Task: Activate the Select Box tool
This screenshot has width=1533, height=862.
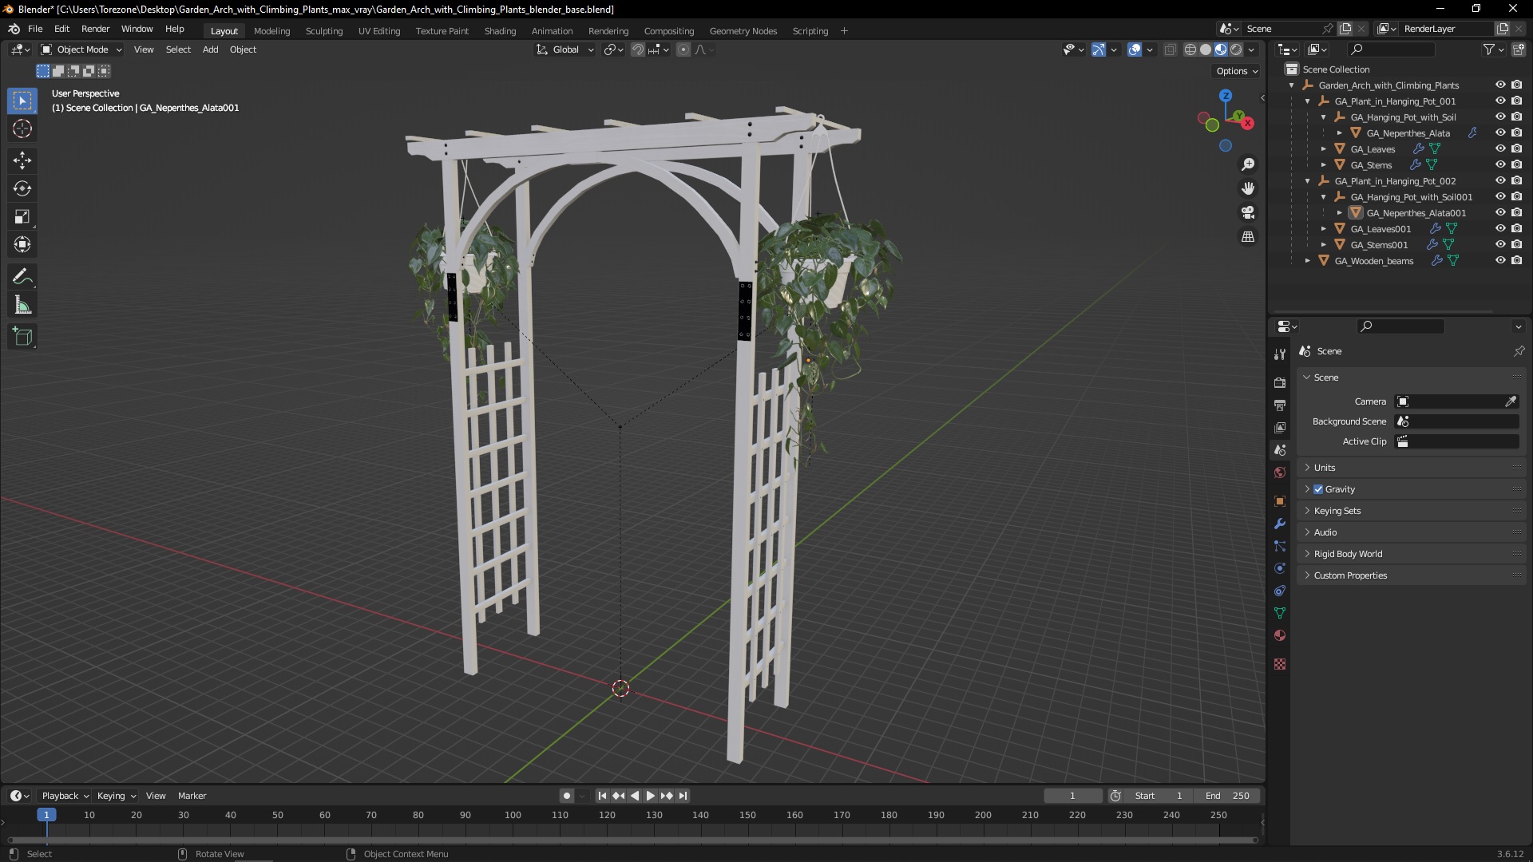Action: click(22, 101)
